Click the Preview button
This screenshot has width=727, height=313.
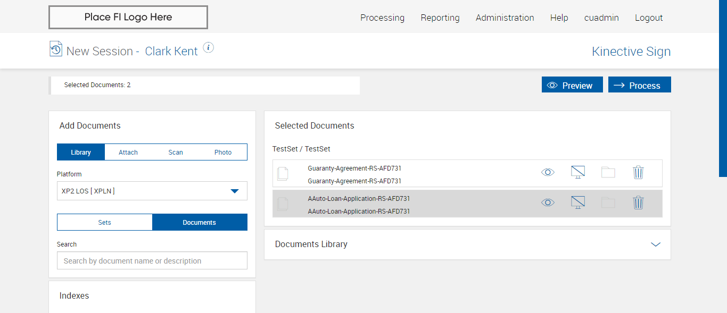click(572, 85)
